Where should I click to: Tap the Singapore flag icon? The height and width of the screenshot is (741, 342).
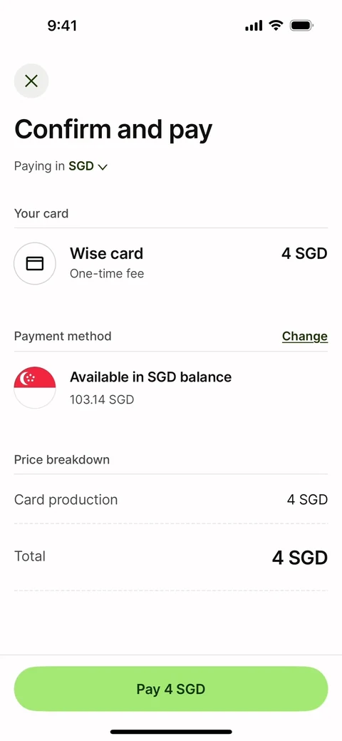(x=34, y=387)
